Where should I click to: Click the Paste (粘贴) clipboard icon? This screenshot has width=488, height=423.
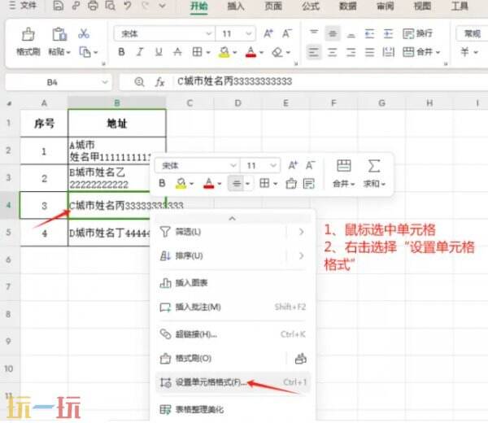point(59,34)
